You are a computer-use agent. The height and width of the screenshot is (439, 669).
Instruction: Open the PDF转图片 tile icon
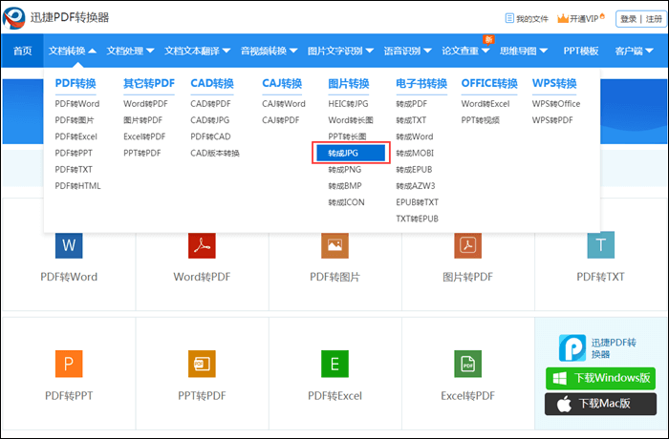point(334,245)
